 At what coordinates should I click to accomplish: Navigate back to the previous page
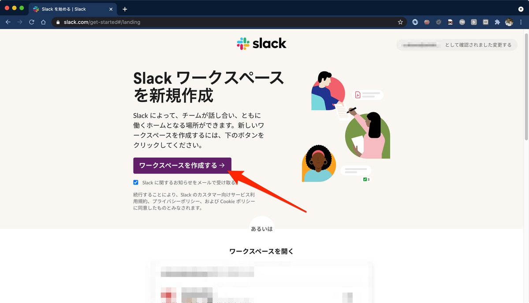point(8,22)
